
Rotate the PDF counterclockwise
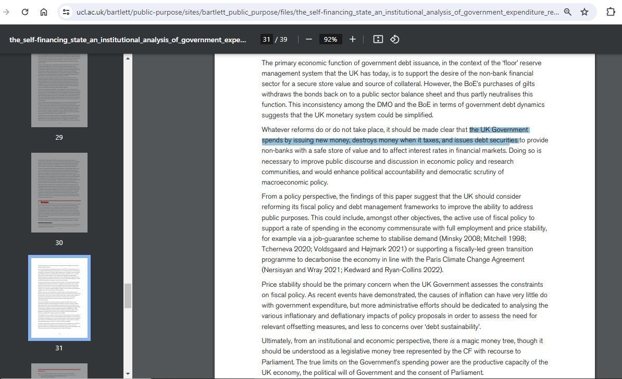click(395, 39)
